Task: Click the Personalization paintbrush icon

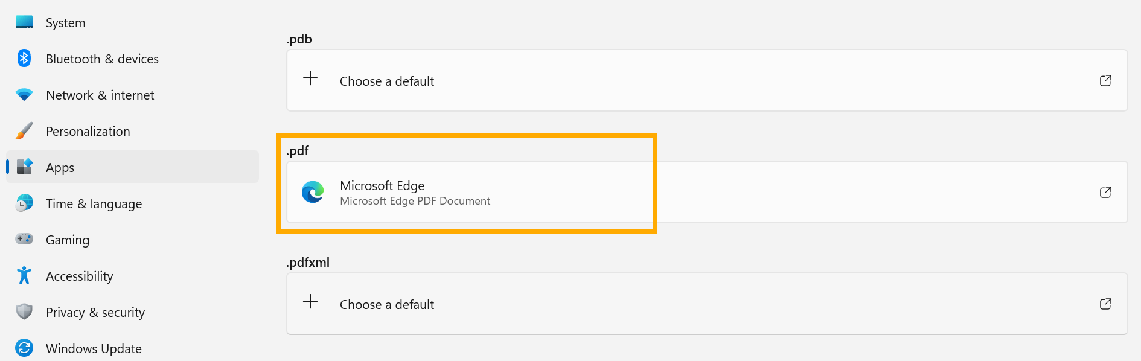Action: 24,130
